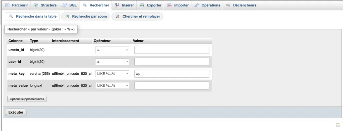Image resolution: width=343 pixels, height=131 pixels.
Task: Open the meta_key operator dropdown
Action: pos(112,74)
